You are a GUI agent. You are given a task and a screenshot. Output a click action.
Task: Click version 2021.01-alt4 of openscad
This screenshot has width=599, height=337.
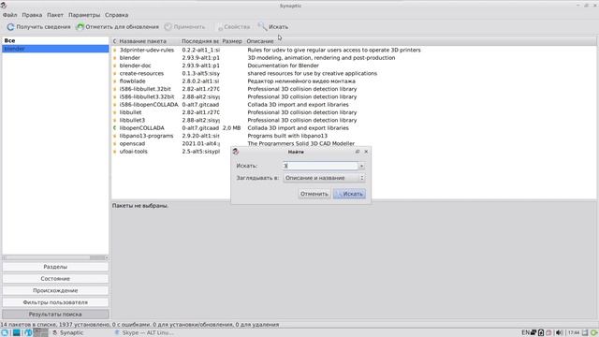pyautogui.click(x=201, y=143)
